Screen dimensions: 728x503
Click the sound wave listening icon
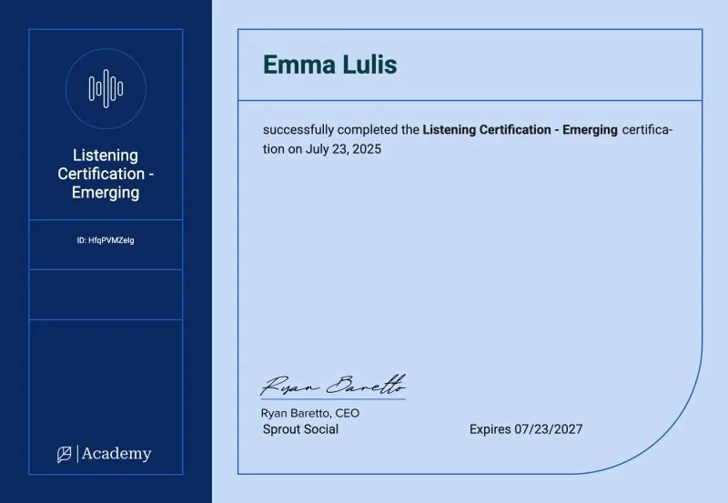pyautogui.click(x=106, y=88)
